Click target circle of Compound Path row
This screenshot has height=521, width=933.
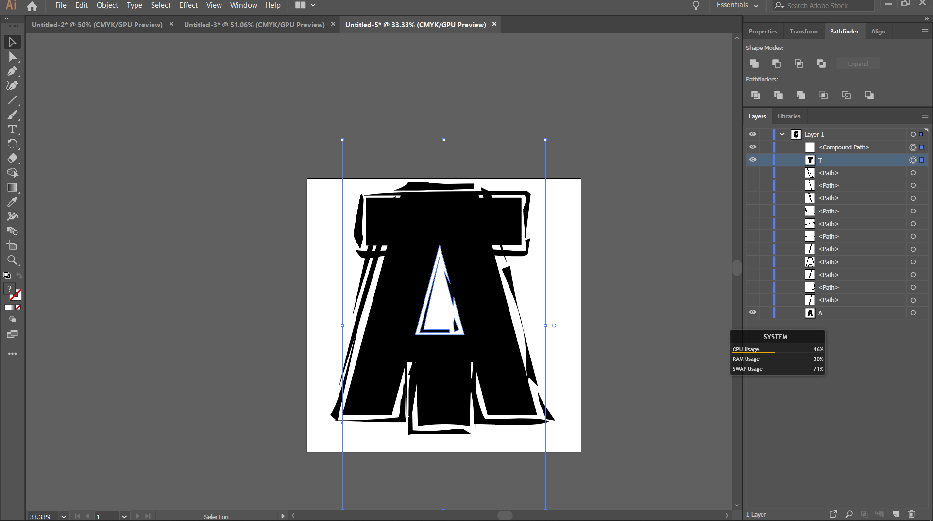point(913,147)
